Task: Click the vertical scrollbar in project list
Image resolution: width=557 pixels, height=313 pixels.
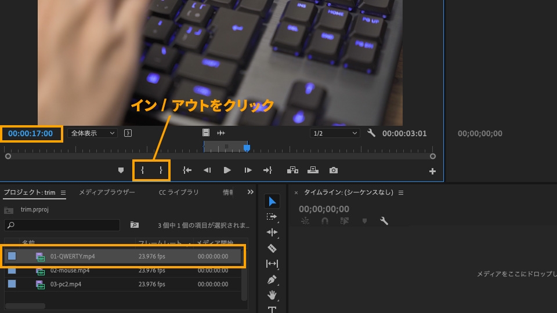Action: tap(244, 275)
